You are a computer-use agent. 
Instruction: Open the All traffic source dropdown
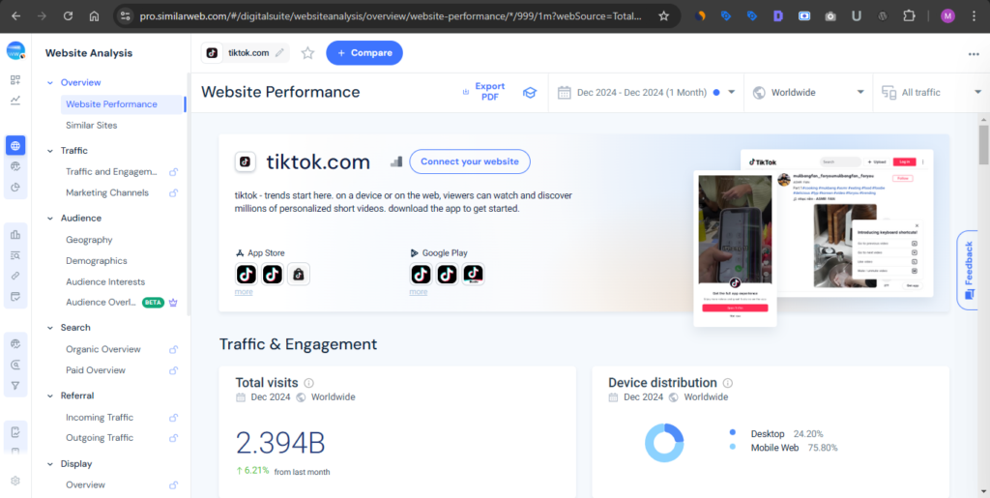pos(931,93)
